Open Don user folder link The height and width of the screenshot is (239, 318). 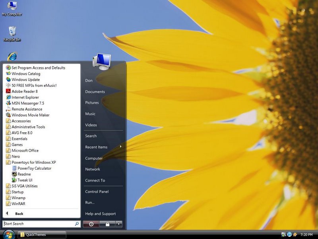coord(89,80)
